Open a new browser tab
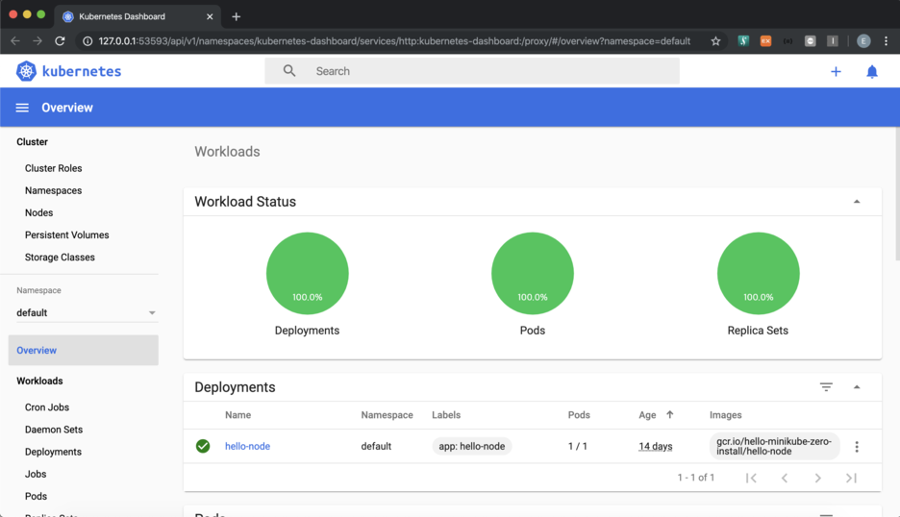This screenshot has height=517, width=900. pyautogui.click(x=236, y=16)
